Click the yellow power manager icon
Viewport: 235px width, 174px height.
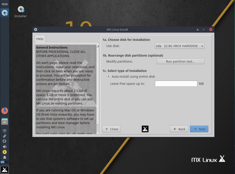point(4,153)
